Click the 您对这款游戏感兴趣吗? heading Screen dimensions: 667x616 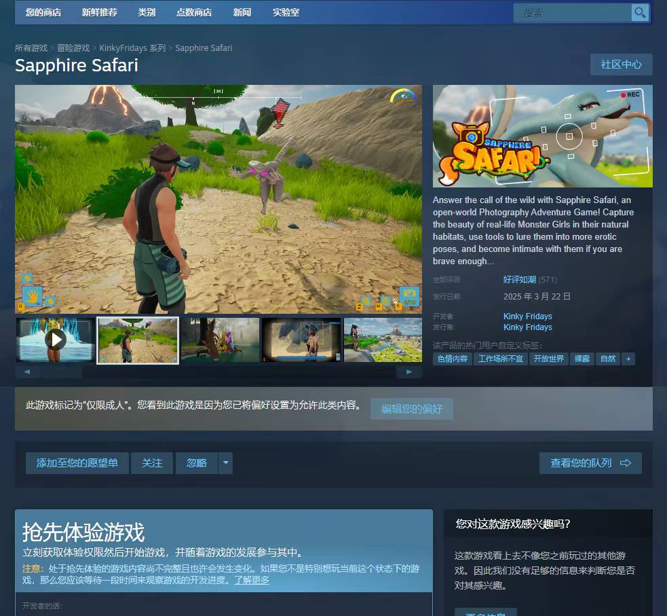coord(512,524)
